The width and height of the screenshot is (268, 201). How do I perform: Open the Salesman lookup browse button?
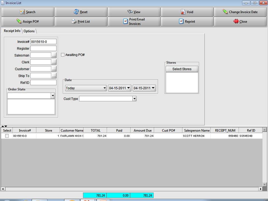(54, 55)
